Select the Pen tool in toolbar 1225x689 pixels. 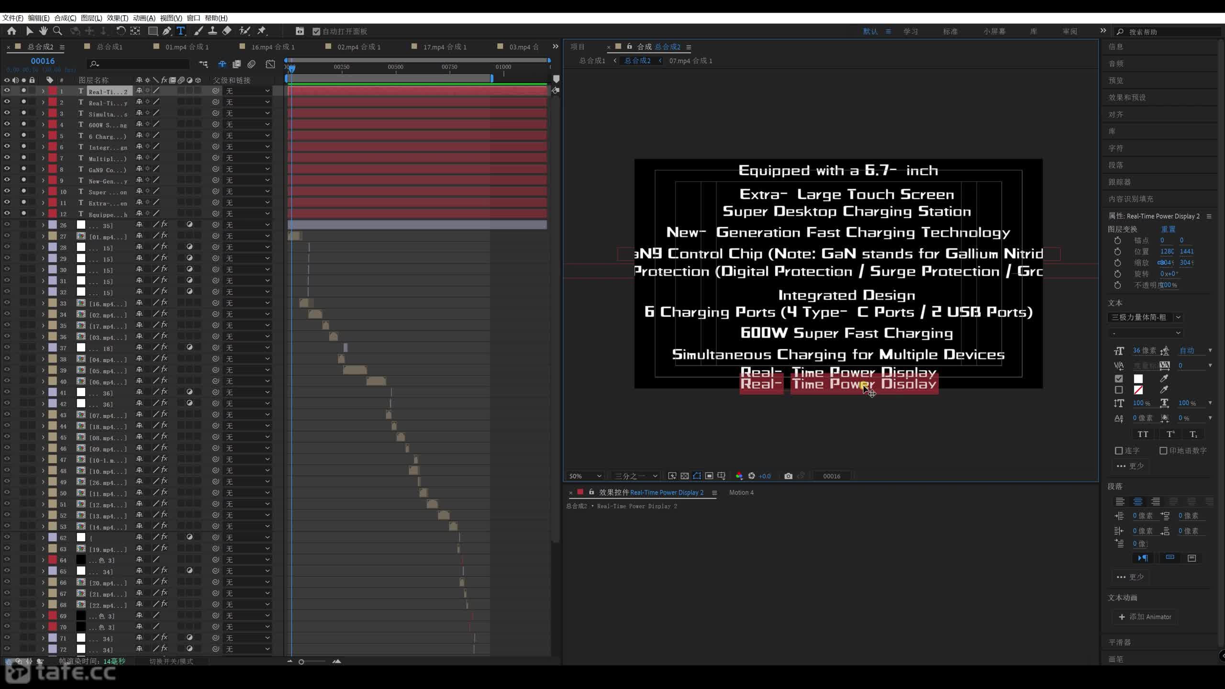[167, 31]
